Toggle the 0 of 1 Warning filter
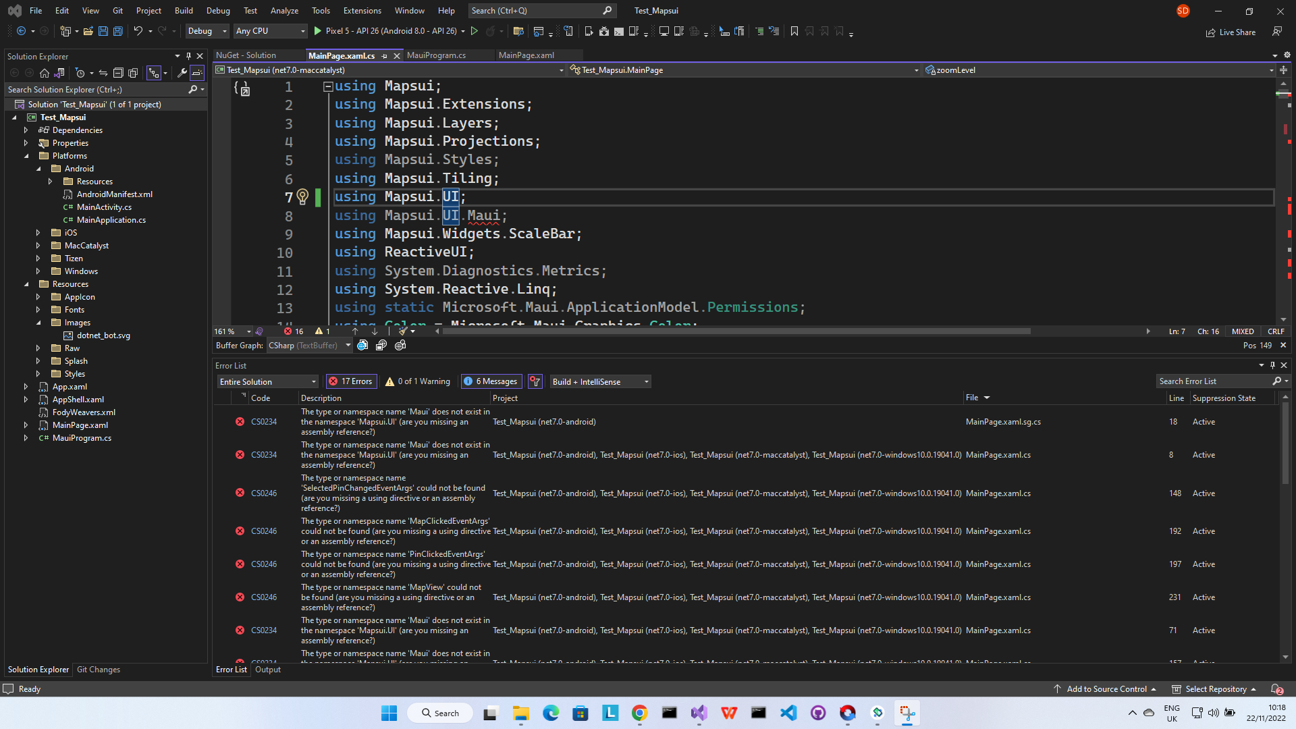 click(418, 381)
